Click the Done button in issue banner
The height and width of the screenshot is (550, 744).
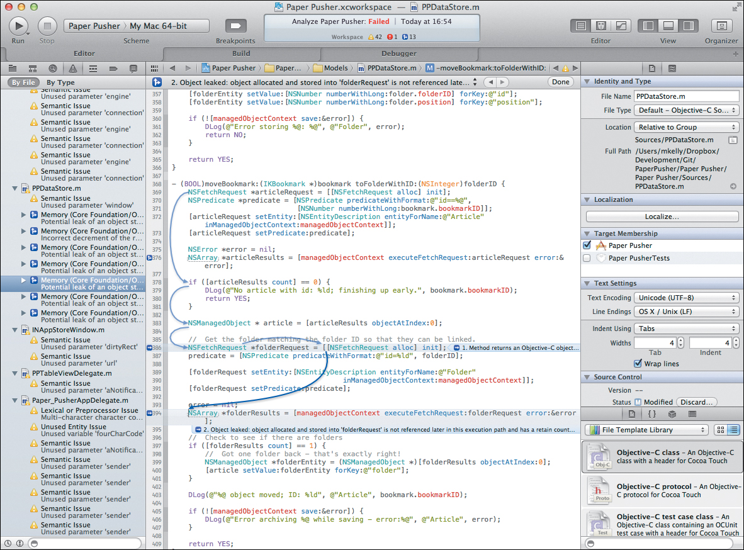coord(560,82)
